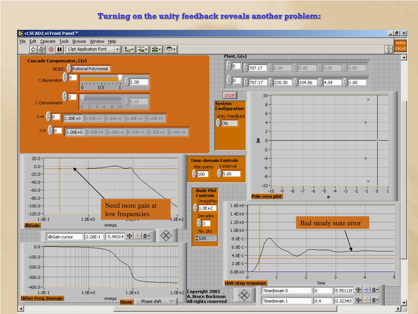Click the OmegaMax 1.0E+2 field

pyautogui.click(x=207, y=208)
